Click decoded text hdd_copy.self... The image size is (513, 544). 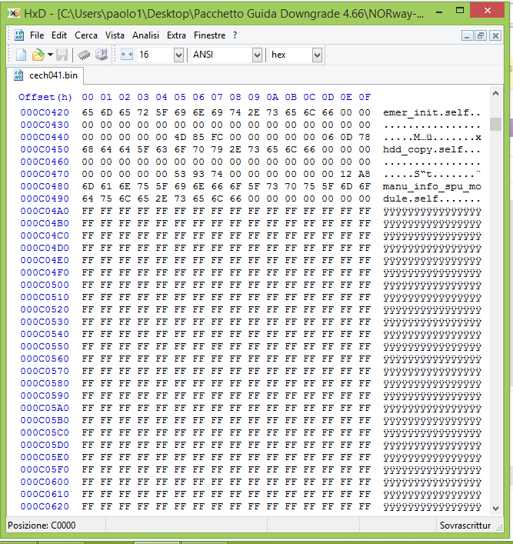[422, 149]
